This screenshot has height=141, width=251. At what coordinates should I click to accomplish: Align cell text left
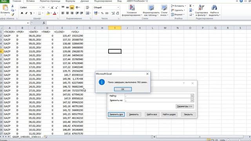[63, 13]
